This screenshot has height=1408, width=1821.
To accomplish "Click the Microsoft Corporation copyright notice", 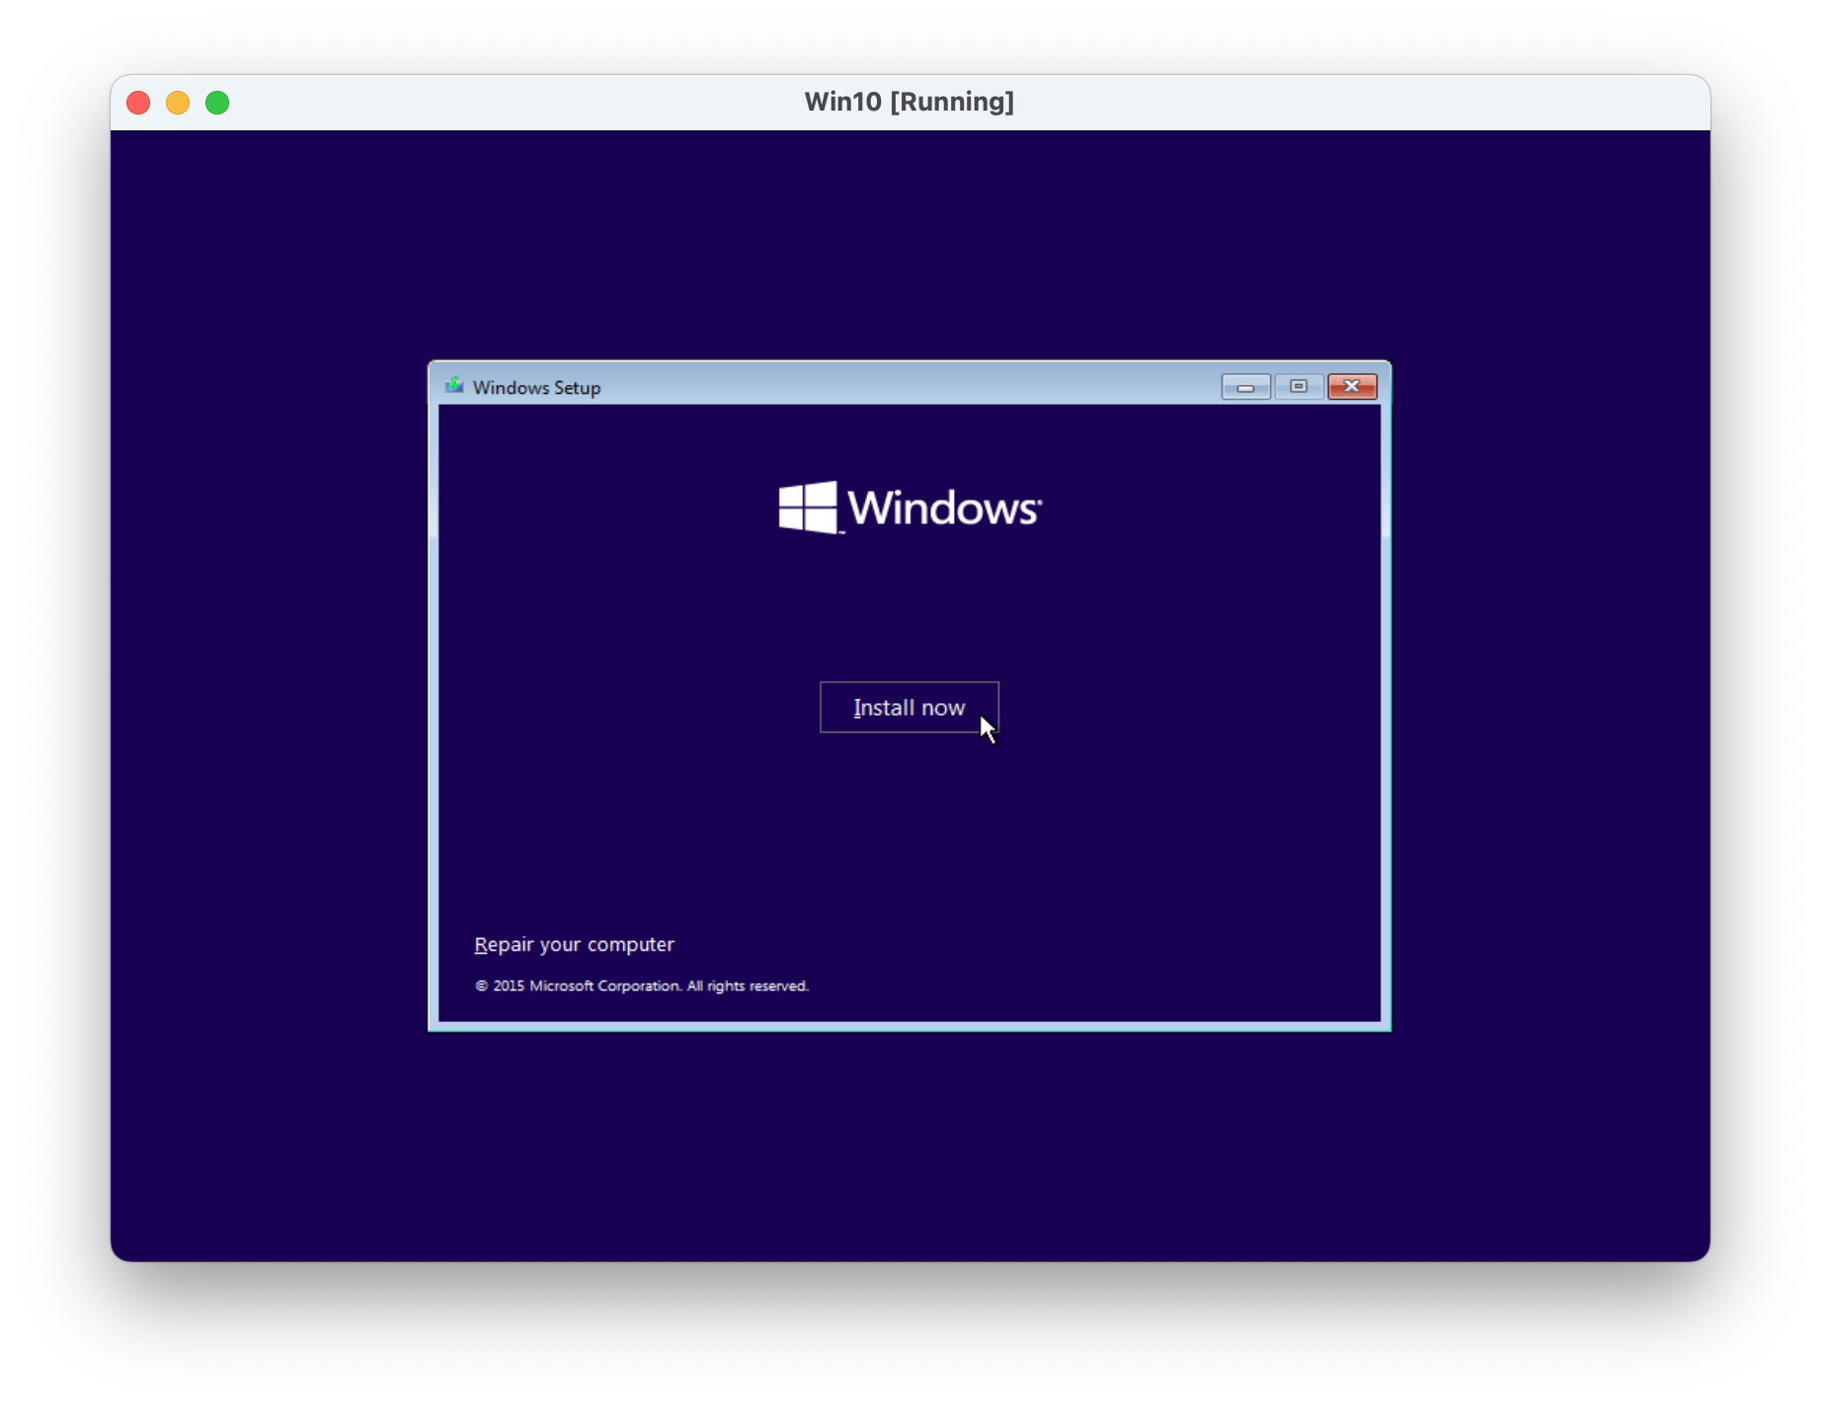I will click(x=650, y=985).
